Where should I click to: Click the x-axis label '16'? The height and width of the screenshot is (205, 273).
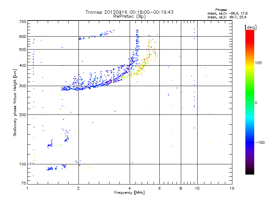(x=232, y=188)
